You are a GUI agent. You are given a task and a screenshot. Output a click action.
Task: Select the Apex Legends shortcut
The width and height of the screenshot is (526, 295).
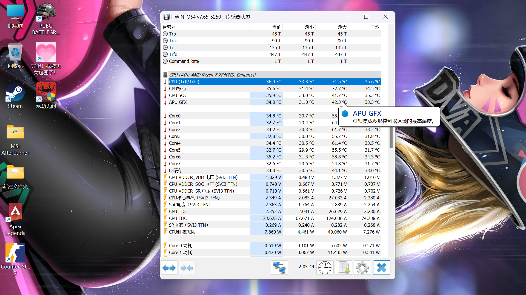coord(15,219)
